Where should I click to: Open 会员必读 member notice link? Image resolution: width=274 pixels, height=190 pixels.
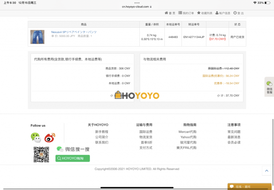coord(234,142)
